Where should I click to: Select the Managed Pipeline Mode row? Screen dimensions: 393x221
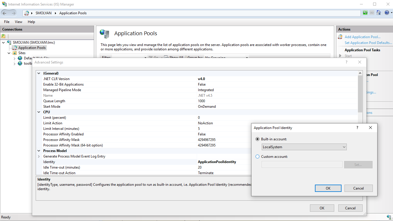tap(197, 90)
